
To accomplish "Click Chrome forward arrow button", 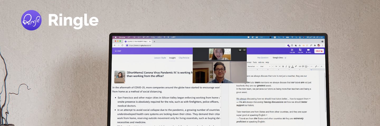I will click(118, 45).
